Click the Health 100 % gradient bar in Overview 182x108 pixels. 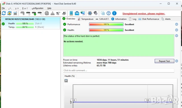106,30
